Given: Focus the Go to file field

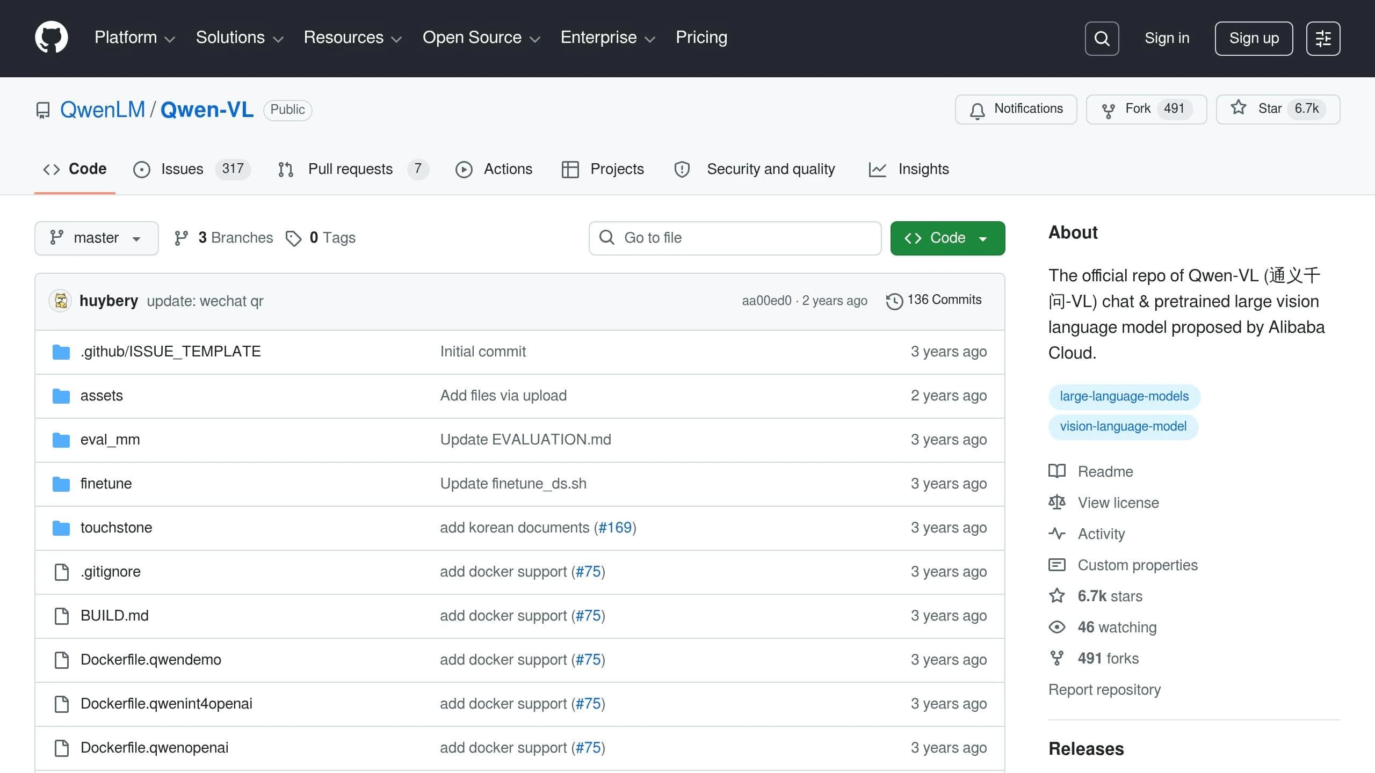Looking at the screenshot, I should pyautogui.click(x=735, y=238).
